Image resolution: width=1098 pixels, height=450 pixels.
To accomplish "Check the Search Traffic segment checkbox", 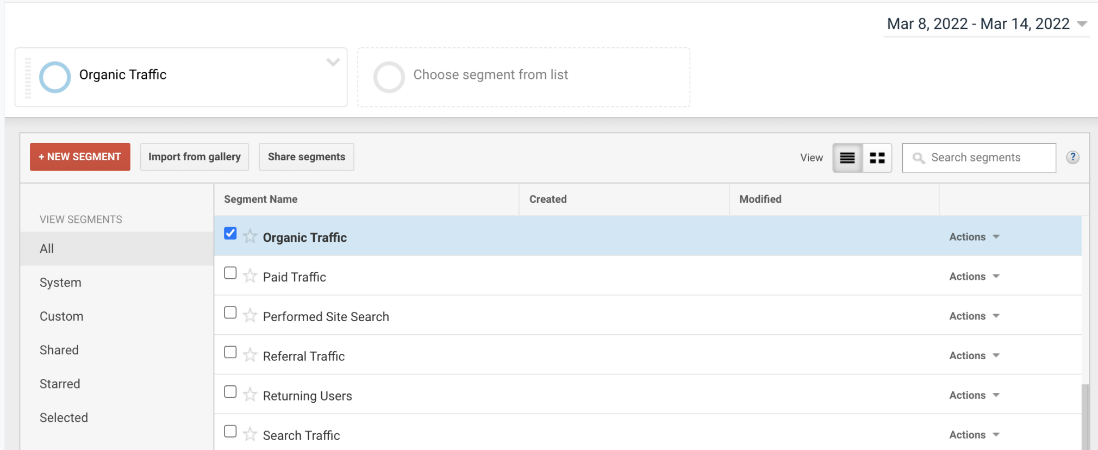I will [230, 432].
